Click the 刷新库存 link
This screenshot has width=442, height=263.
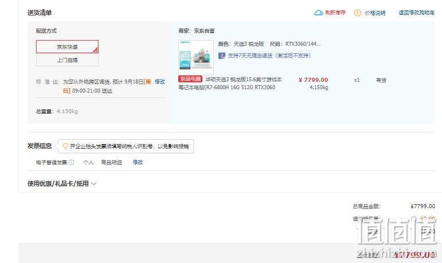click(335, 13)
